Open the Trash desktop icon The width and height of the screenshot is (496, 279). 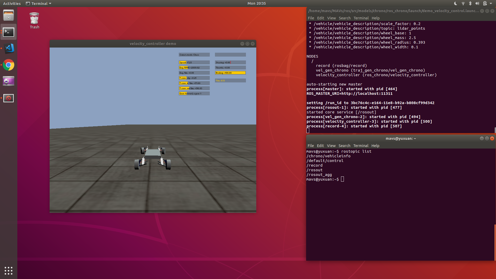click(x=34, y=21)
